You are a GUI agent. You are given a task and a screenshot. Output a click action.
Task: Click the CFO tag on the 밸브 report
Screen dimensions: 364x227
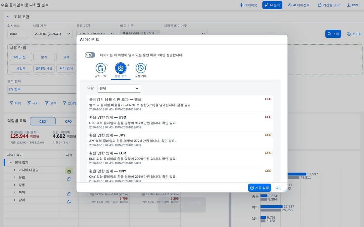point(268,99)
